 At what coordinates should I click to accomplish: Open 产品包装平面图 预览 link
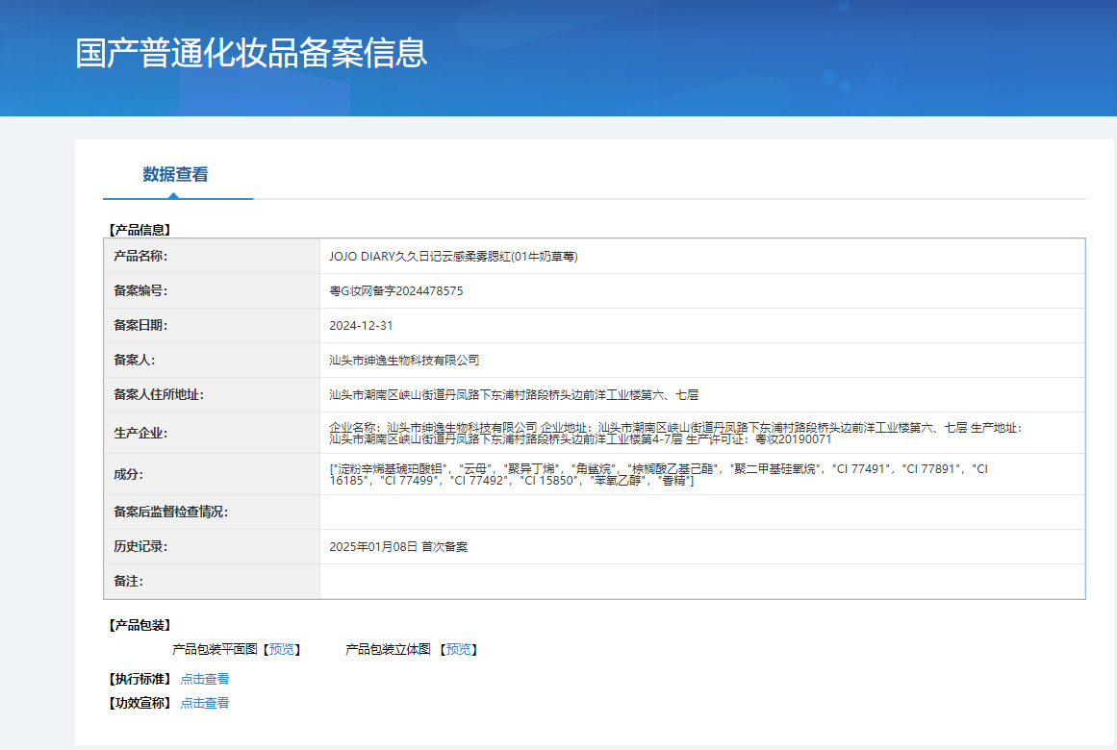tap(282, 650)
